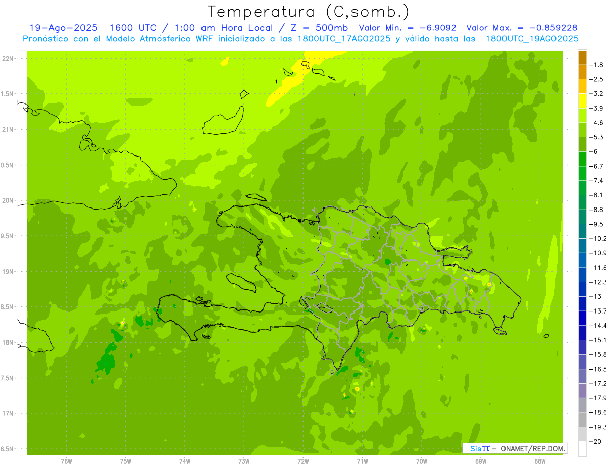The image size is (606, 468).
Task: Pick the white swatch below -20
Action: (x=583, y=449)
